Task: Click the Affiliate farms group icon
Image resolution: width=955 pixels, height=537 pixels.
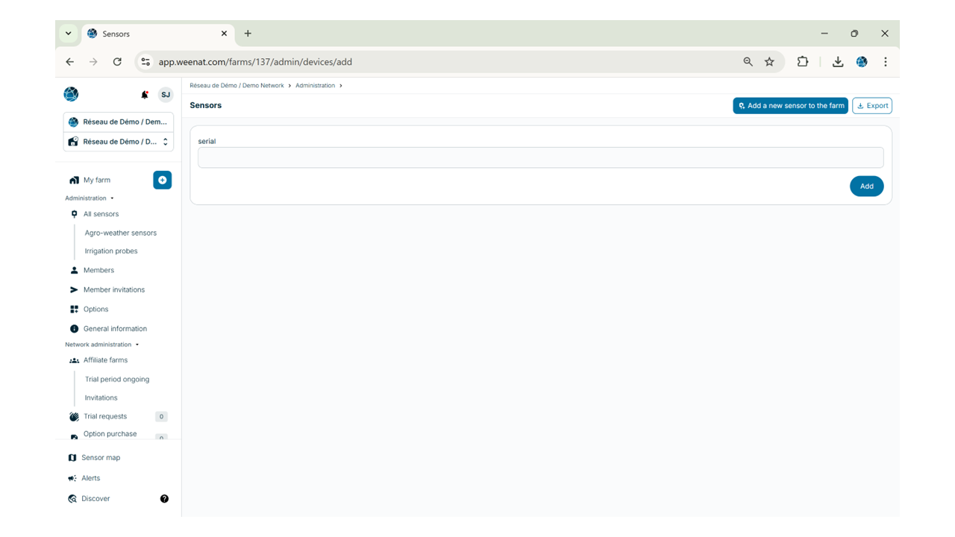Action: [x=74, y=360]
